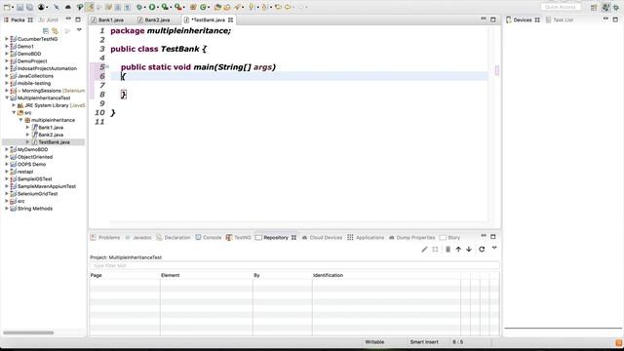Click the Open Type folder icon
Viewport: 624px width, 351px height.
[217, 7]
